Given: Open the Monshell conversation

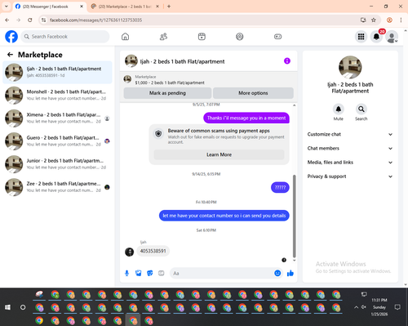Looking at the screenshot, I should coord(57,95).
